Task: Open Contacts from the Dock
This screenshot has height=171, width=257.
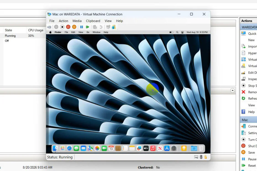Action: (x=118, y=148)
